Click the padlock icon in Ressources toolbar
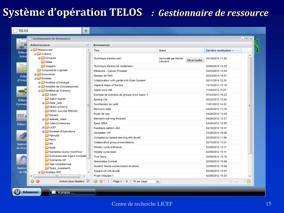284x213 pixels. click(248, 181)
